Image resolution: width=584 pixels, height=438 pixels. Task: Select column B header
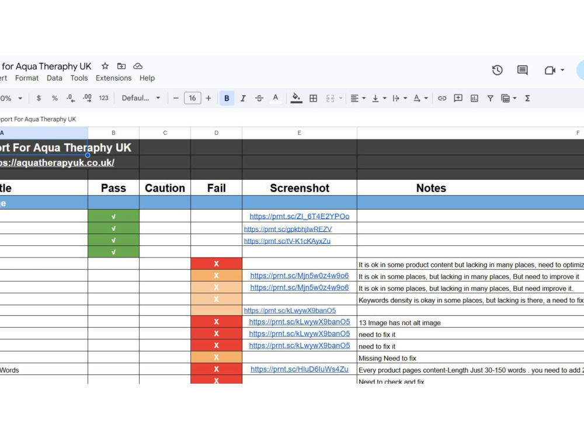(114, 133)
